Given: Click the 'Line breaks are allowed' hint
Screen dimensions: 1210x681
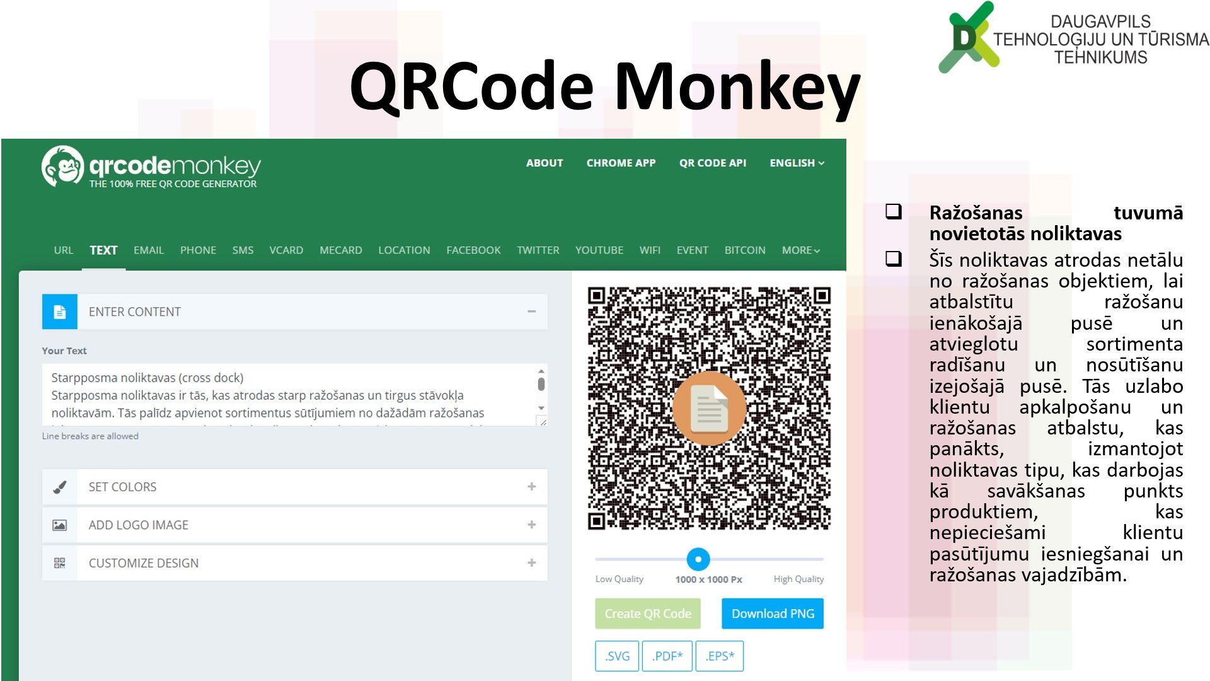Looking at the screenshot, I should (x=90, y=436).
